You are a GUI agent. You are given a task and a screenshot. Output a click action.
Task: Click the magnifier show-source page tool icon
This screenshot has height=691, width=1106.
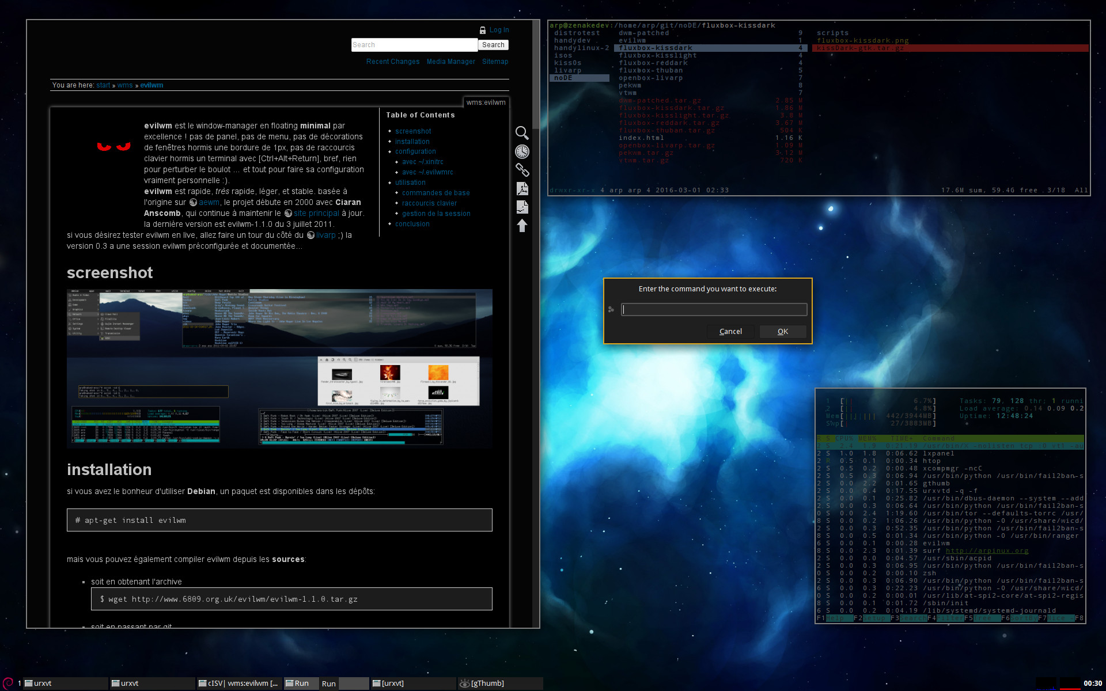tap(522, 133)
